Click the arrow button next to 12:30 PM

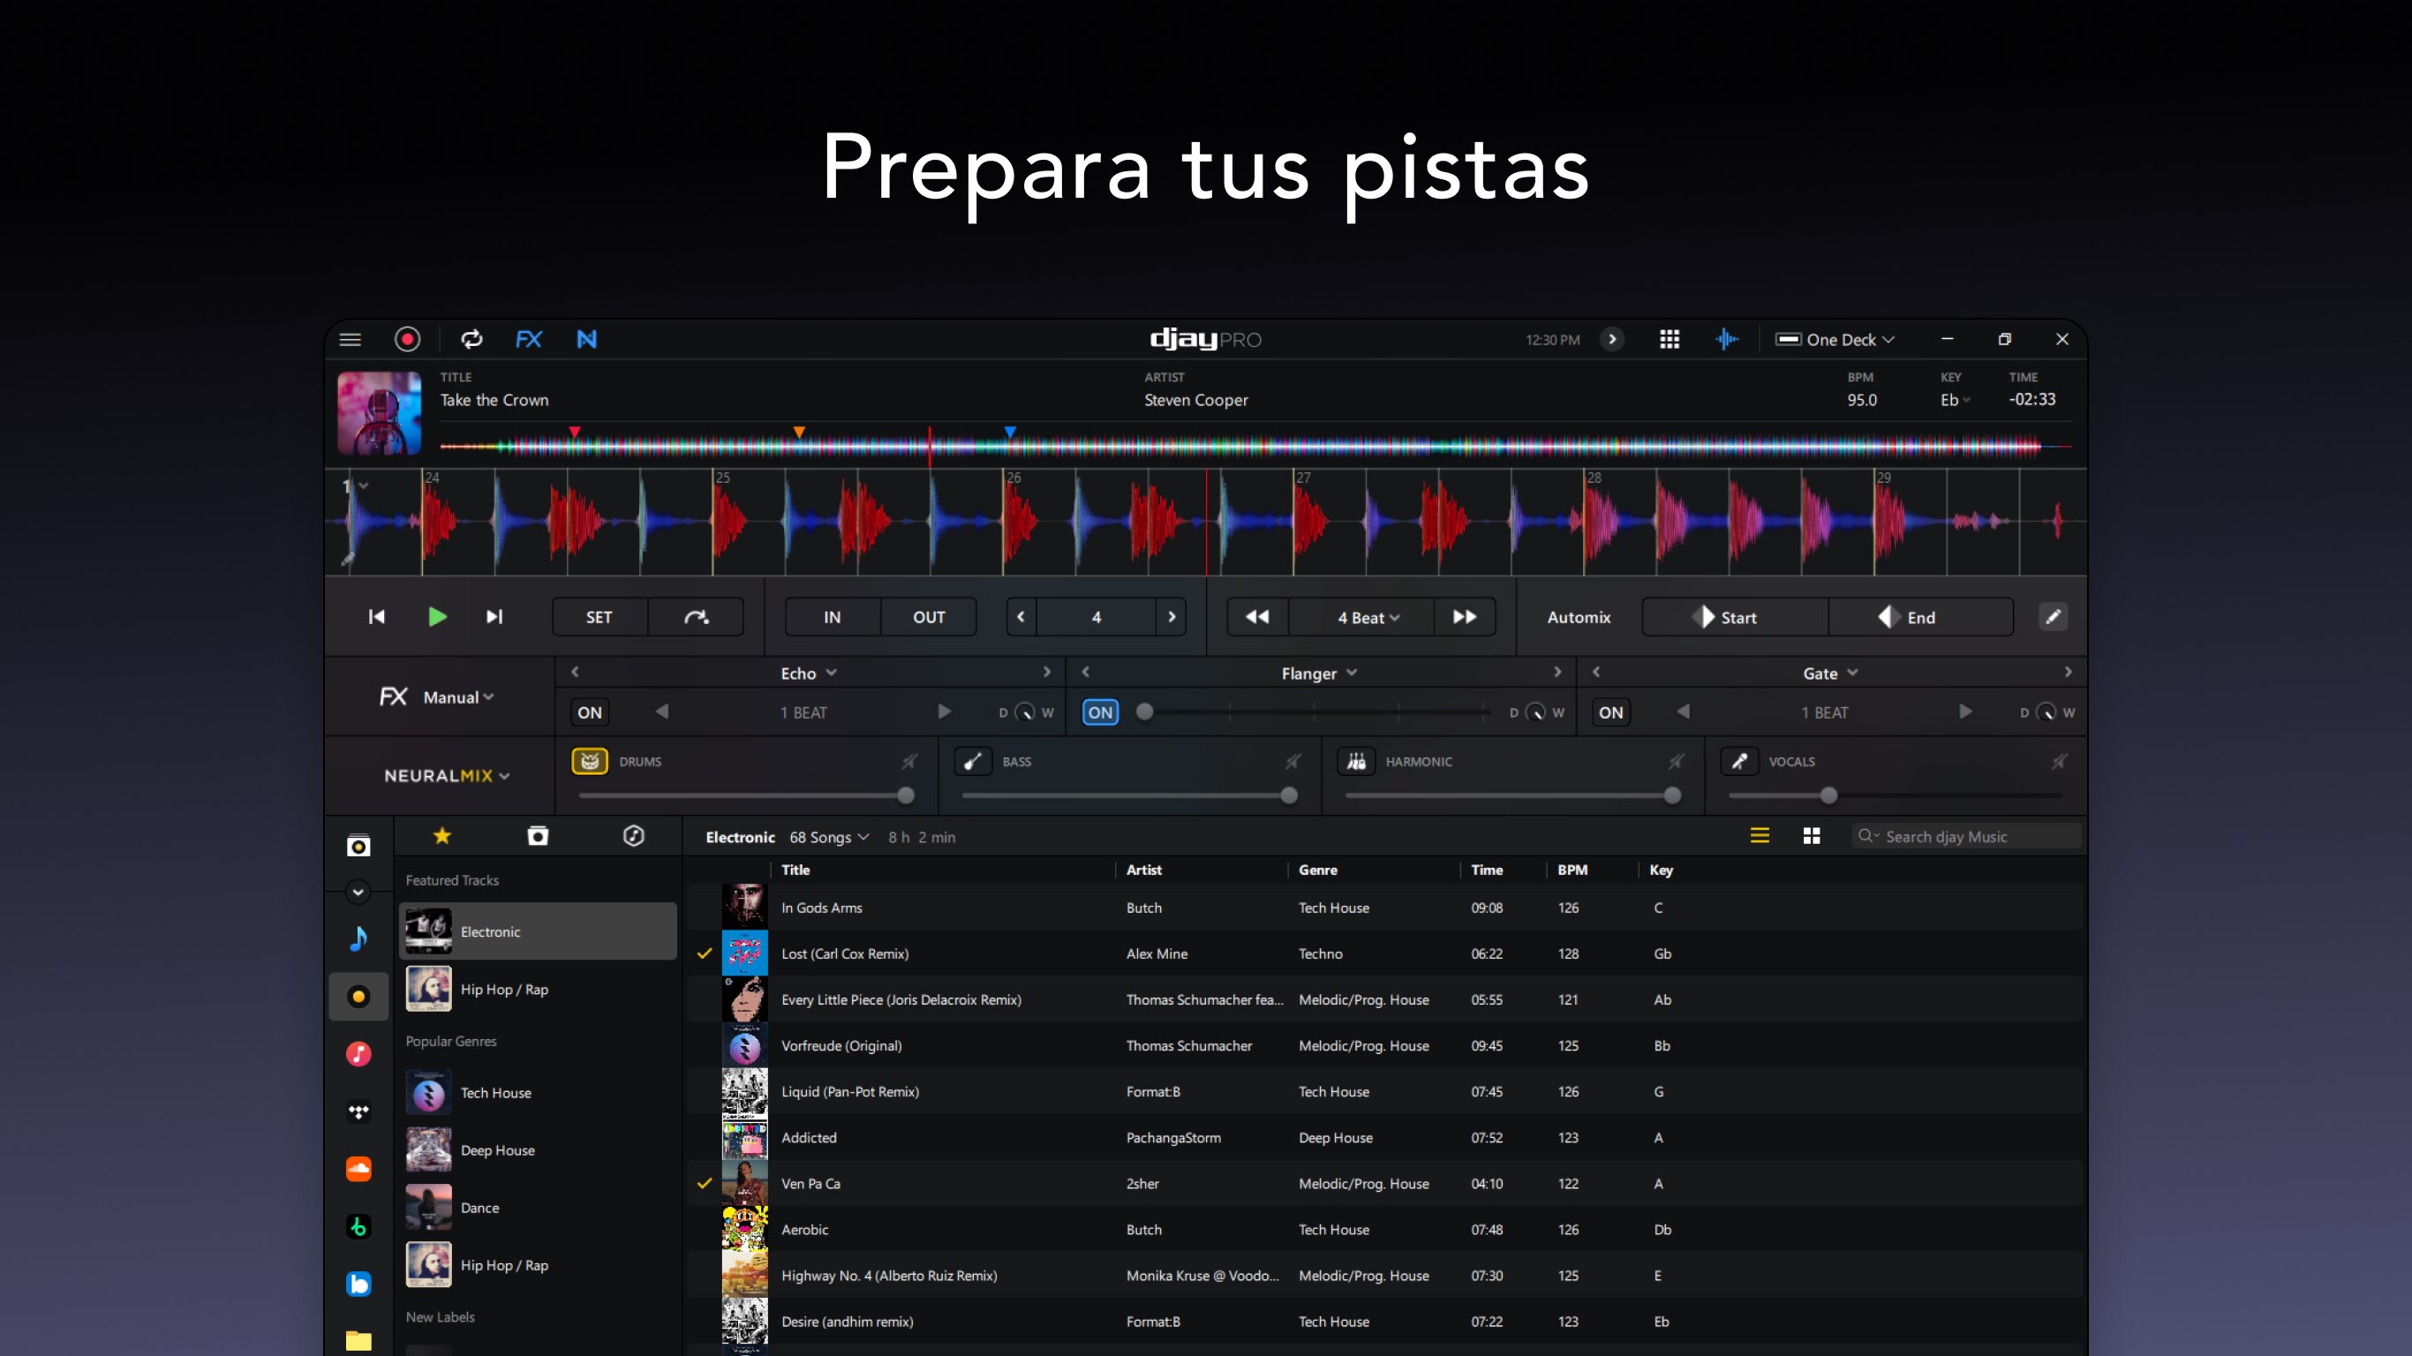(1612, 339)
